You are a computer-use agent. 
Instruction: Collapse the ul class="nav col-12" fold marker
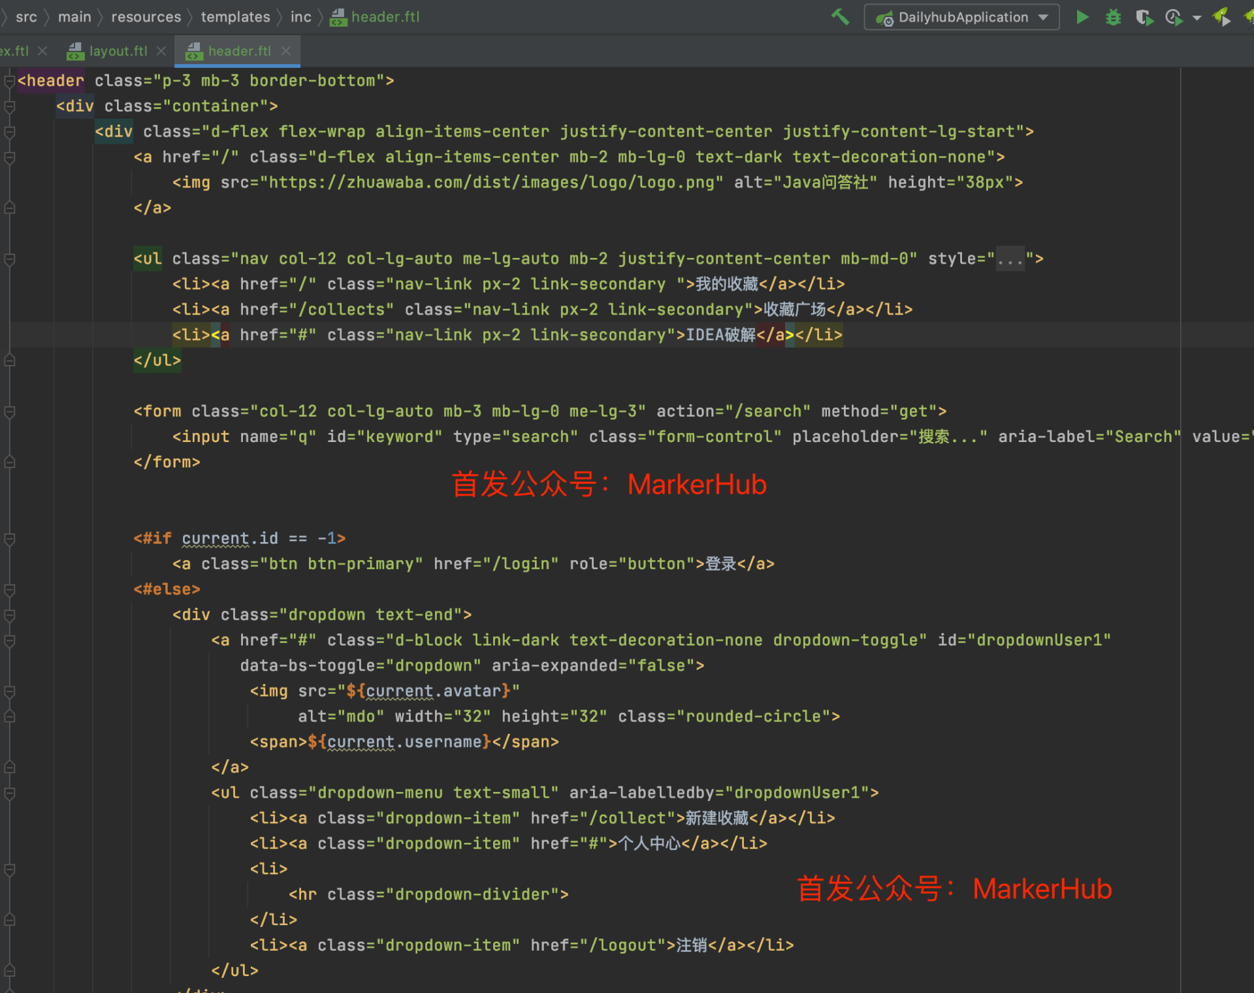click(9, 259)
